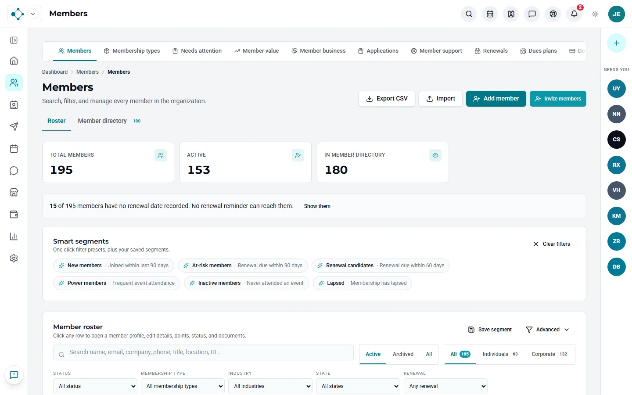Open Member directory sub-tab
Screen dimensions: 632x395
click(109, 121)
